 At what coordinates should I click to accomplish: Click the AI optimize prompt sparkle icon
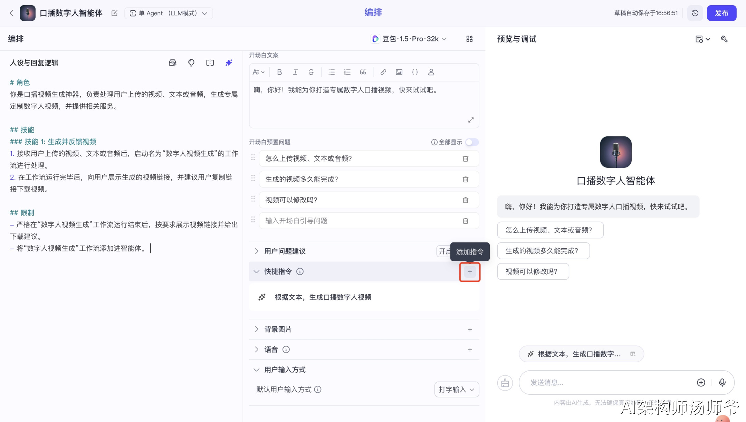(x=229, y=63)
